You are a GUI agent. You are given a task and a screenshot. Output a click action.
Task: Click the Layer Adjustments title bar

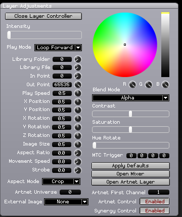[x=89, y=6]
